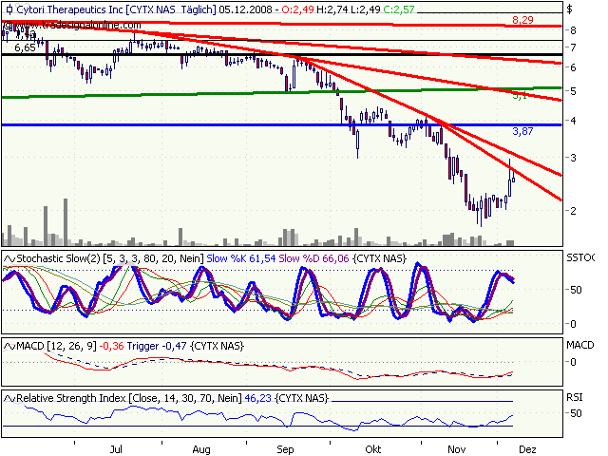
Task: Click price axis tick 2
Action: pyautogui.click(x=573, y=211)
